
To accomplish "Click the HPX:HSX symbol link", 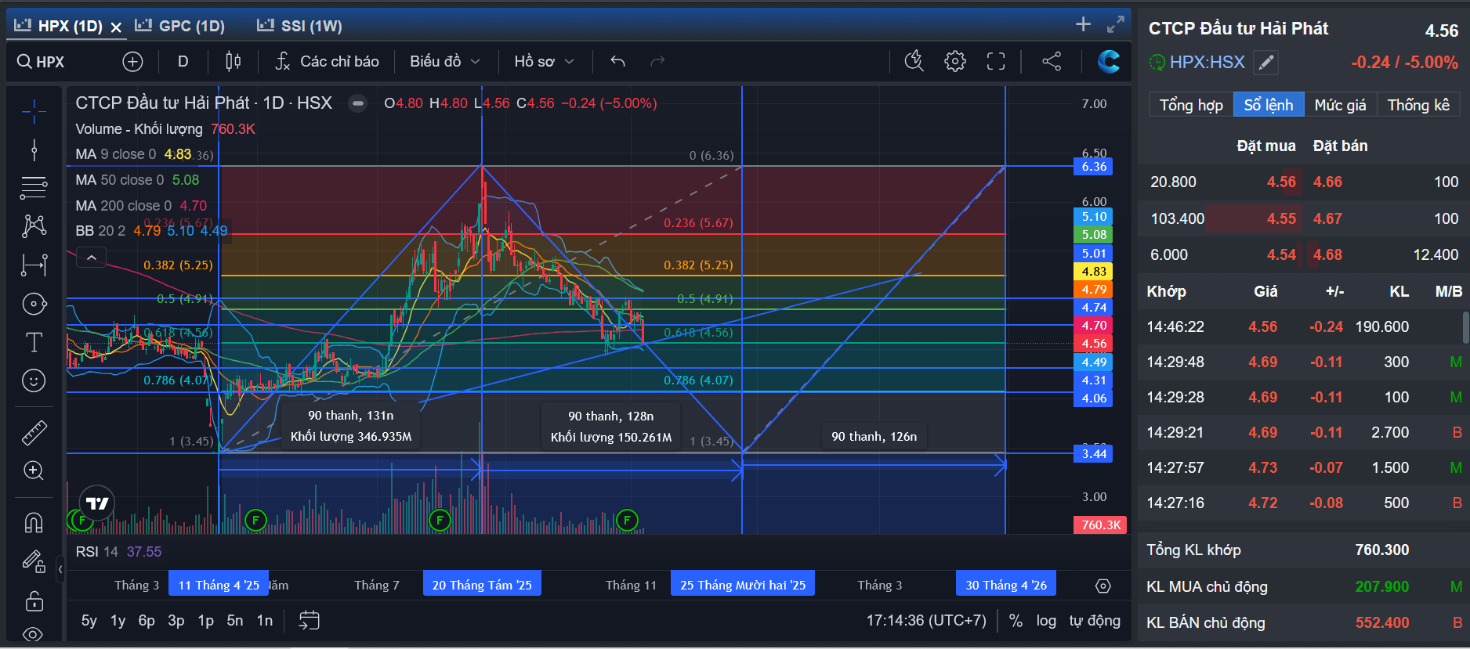I will pos(1207,62).
